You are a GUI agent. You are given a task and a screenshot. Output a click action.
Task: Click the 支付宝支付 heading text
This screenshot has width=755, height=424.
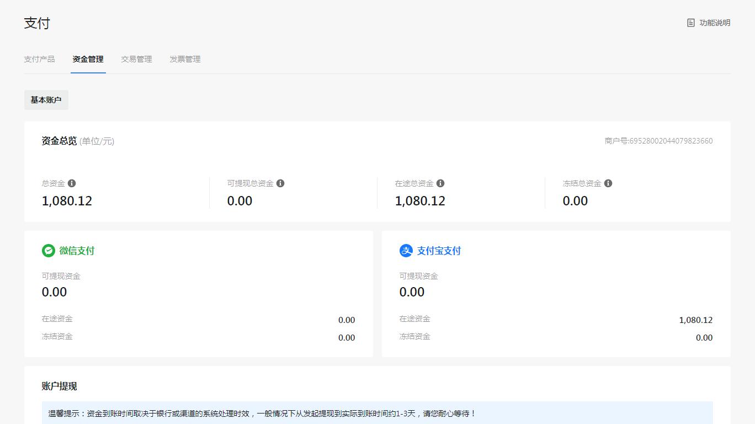coord(439,251)
